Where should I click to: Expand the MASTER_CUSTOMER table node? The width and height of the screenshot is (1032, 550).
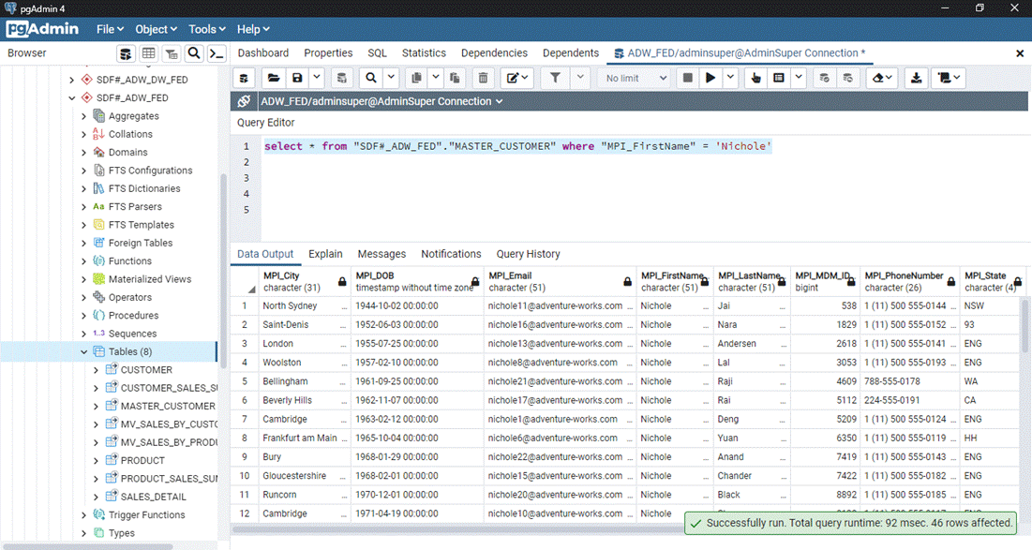pyautogui.click(x=96, y=407)
